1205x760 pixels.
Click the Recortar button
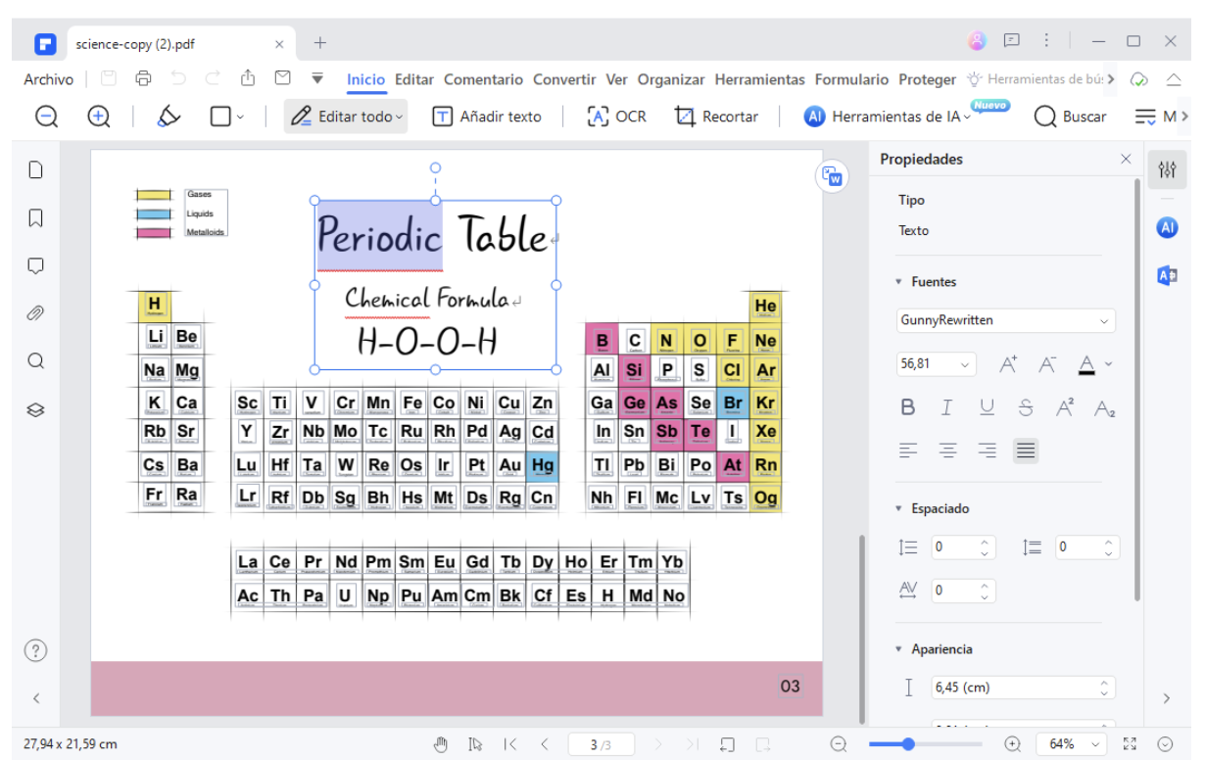pos(717,117)
